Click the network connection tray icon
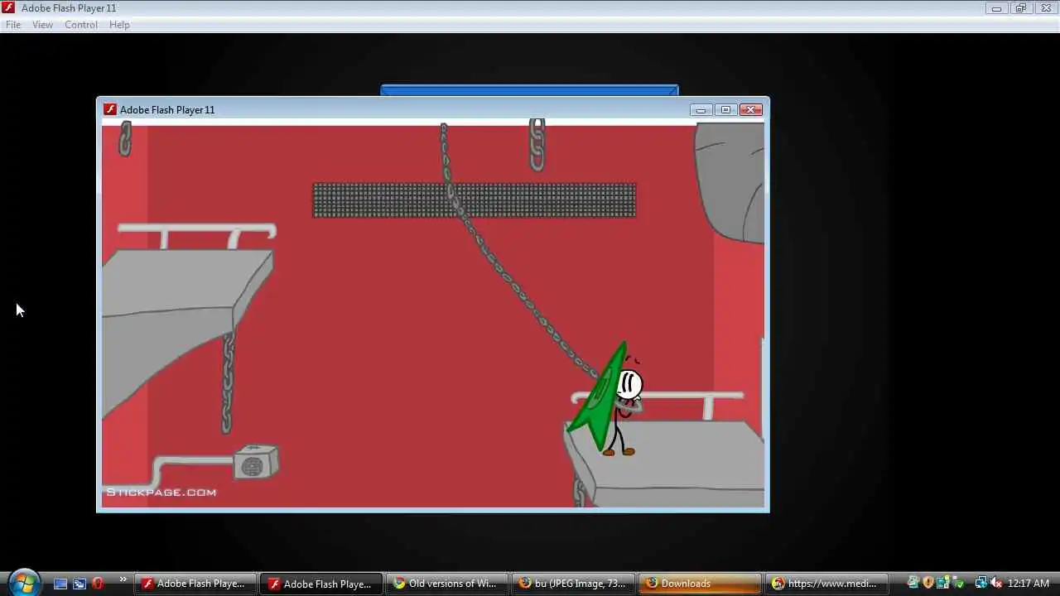Viewport: 1060px width, 596px height. [x=980, y=584]
